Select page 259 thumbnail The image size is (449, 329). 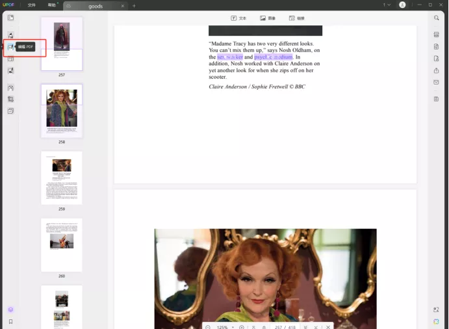[62, 178]
